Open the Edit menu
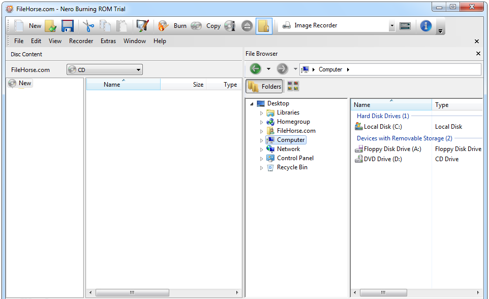Screen dimensions: 489x299 36,41
